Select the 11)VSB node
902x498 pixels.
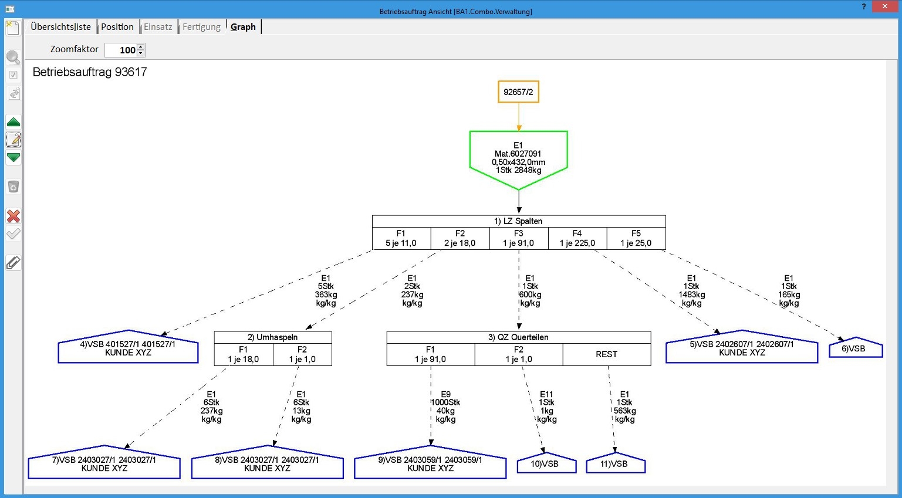[x=616, y=463]
